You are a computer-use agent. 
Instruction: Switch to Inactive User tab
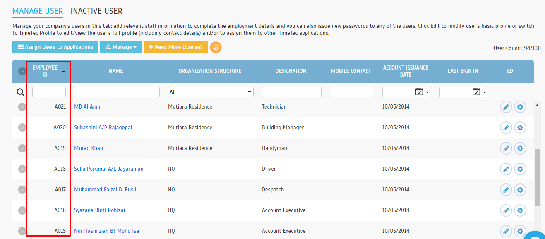pos(96,11)
